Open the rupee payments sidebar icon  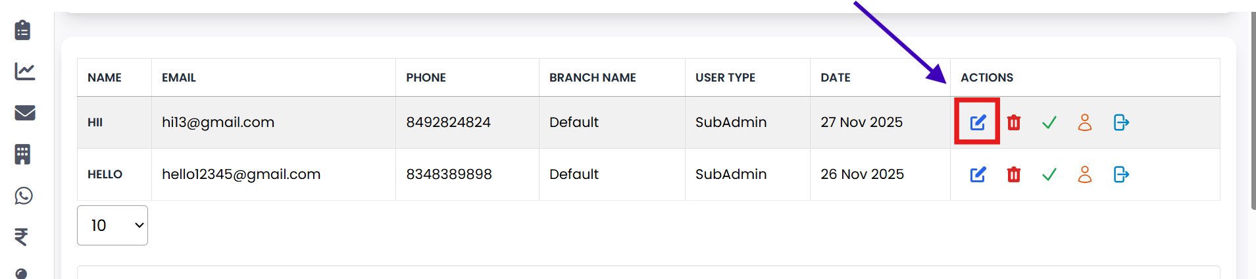[x=22, y=236]
